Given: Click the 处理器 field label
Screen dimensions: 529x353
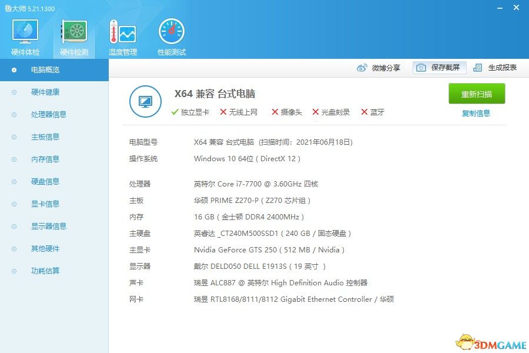Looking at the screenshot, I should point(140,184).
